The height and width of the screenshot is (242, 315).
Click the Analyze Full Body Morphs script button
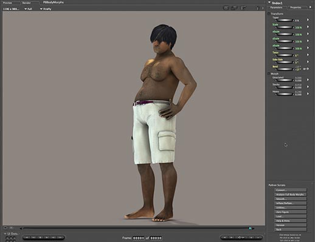pyautogui.click(x=290, y=195)
